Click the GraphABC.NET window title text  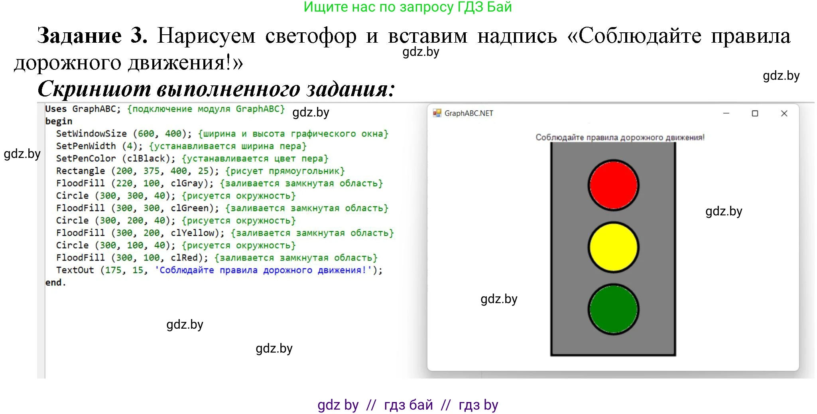(469, 113)
